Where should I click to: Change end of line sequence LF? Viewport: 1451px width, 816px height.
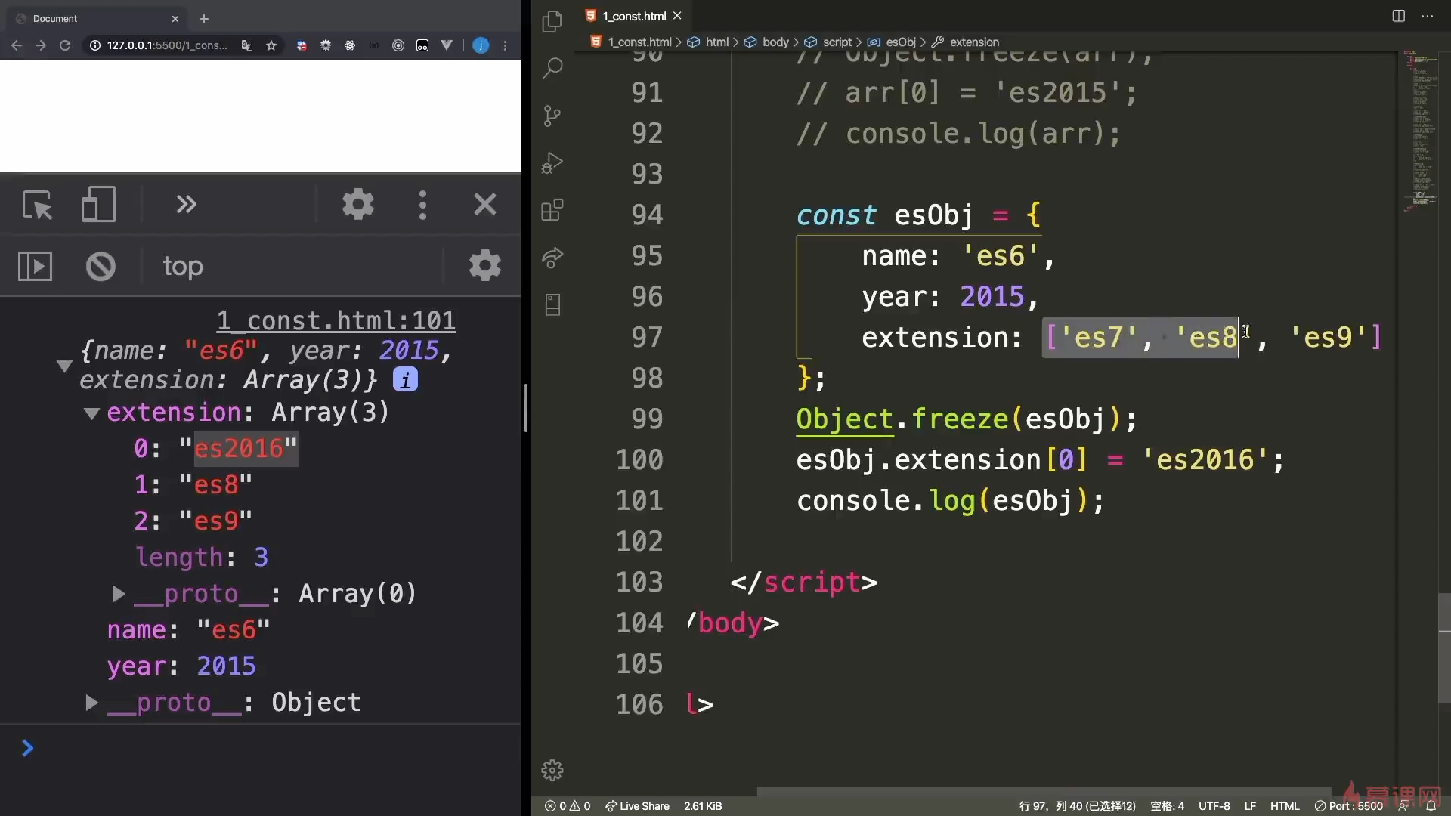pos(1250,806)
